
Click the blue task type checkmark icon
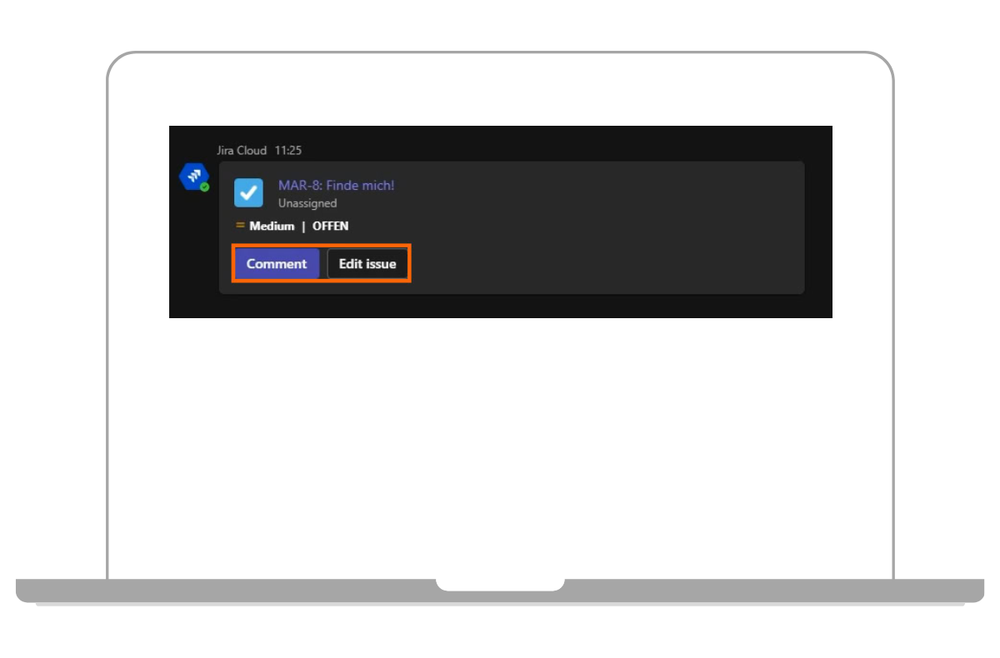(x=248, y=192)
